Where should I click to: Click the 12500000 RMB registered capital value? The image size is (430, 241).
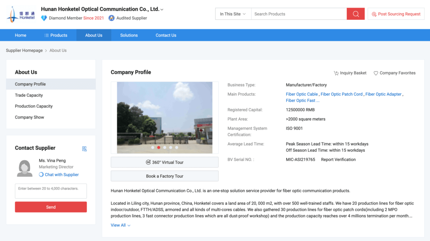pos(300,110)
